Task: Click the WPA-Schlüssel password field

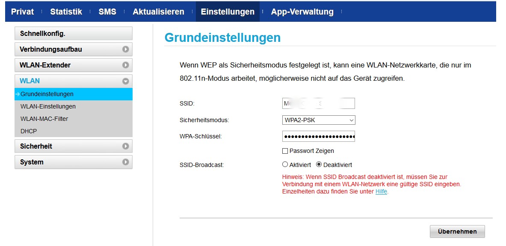Action: (x=318, y=136)
